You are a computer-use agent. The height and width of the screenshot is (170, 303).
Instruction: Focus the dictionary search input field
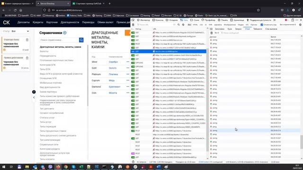pyautogui.click(x=59, y=40)
